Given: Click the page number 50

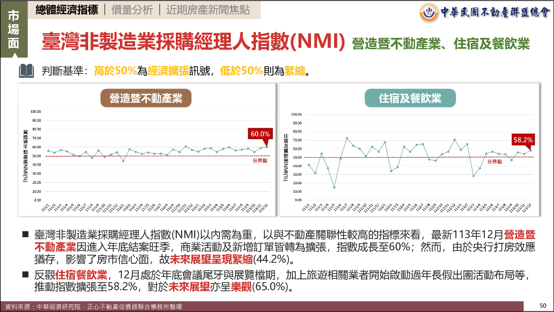Looking at the screenshot, I should point(543,304).
